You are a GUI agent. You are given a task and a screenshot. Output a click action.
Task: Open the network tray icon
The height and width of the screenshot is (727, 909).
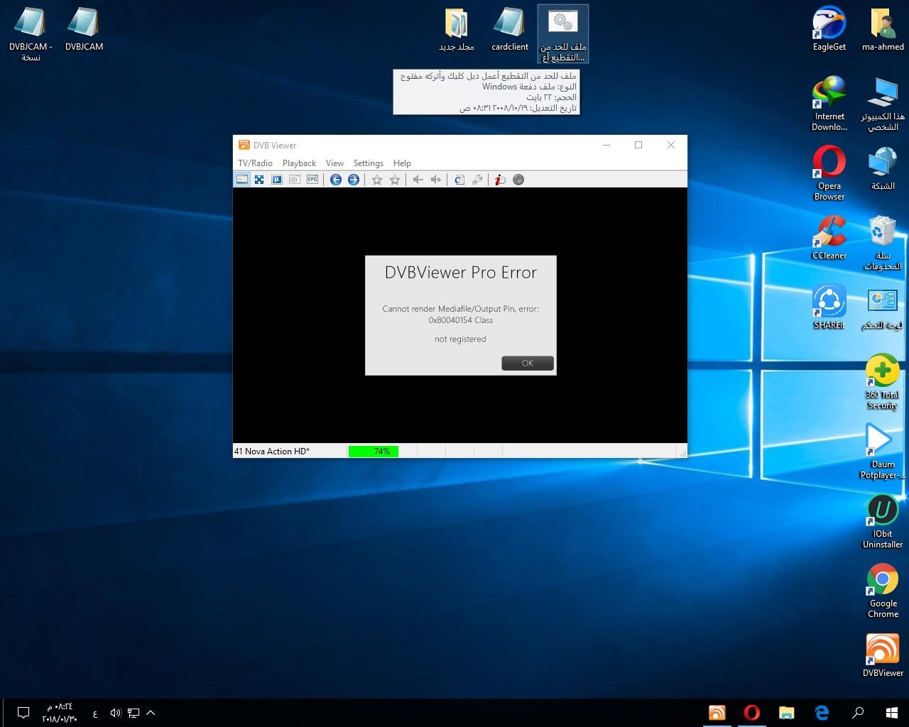tap(134, 713)
